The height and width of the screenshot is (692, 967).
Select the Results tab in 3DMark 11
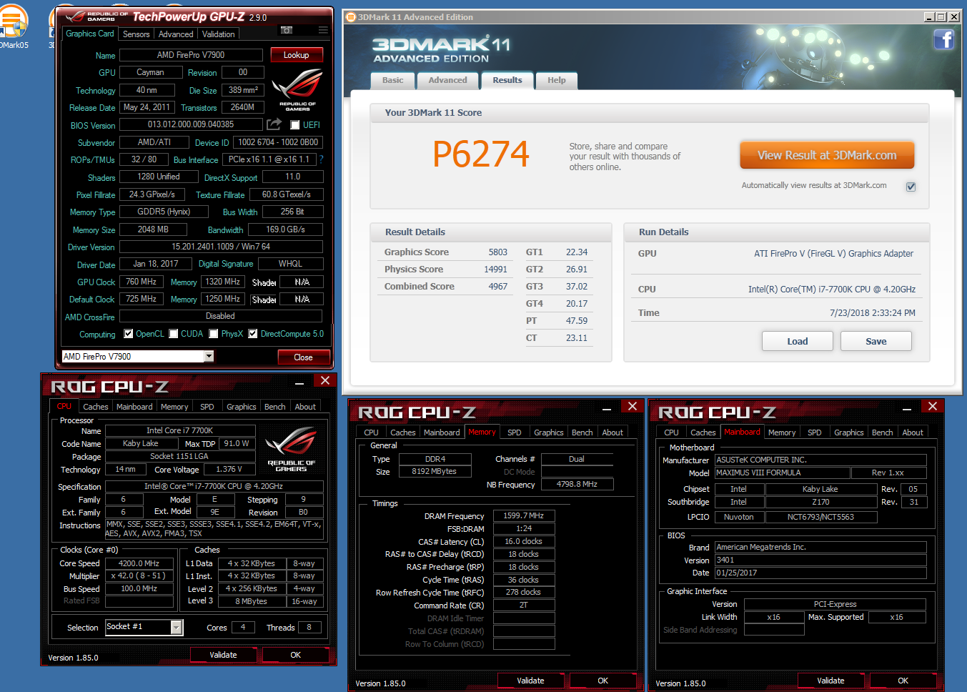point(507,80)
